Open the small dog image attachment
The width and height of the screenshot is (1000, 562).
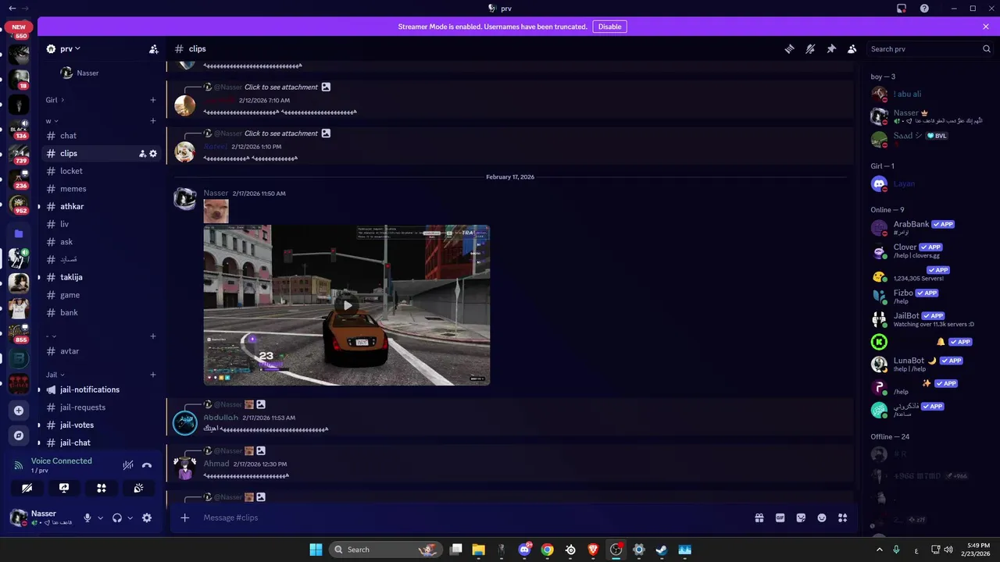pyautogui.click(x=216, y=211)
